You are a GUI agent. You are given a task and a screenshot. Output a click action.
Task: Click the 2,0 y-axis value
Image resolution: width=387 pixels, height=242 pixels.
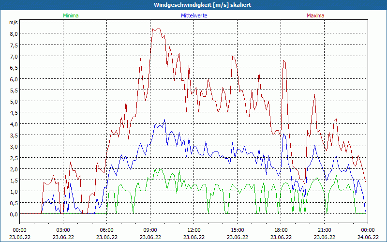[x=14, y=169]
